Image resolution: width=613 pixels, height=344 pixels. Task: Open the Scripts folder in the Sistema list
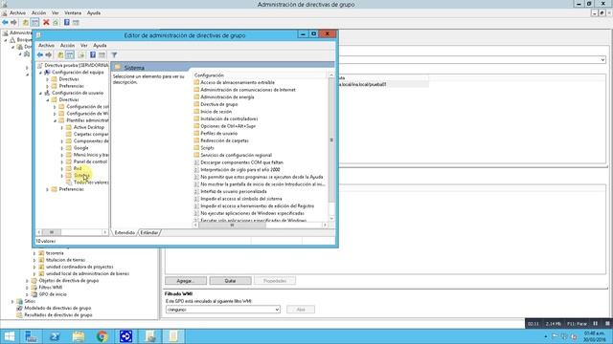[x=207, y=148]
